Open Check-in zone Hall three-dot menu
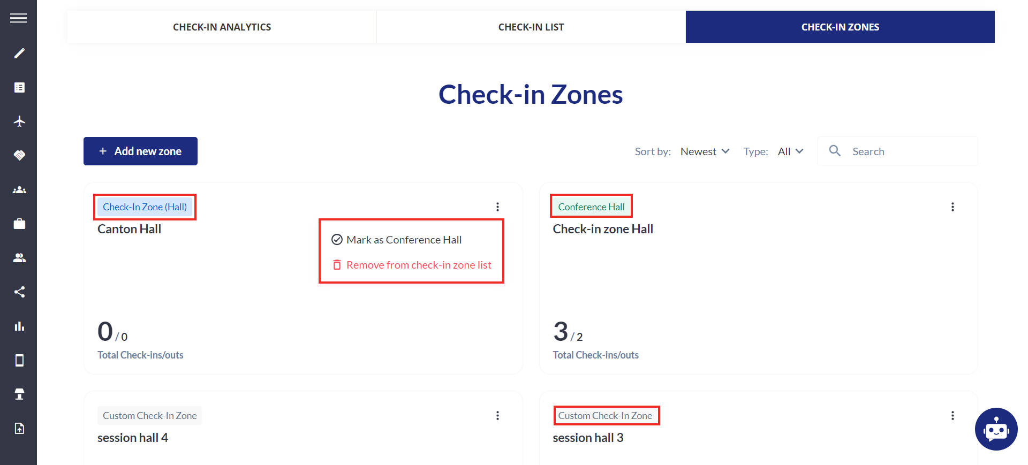This screenshot has height=465, width=1028. click(x=953, y=207)
